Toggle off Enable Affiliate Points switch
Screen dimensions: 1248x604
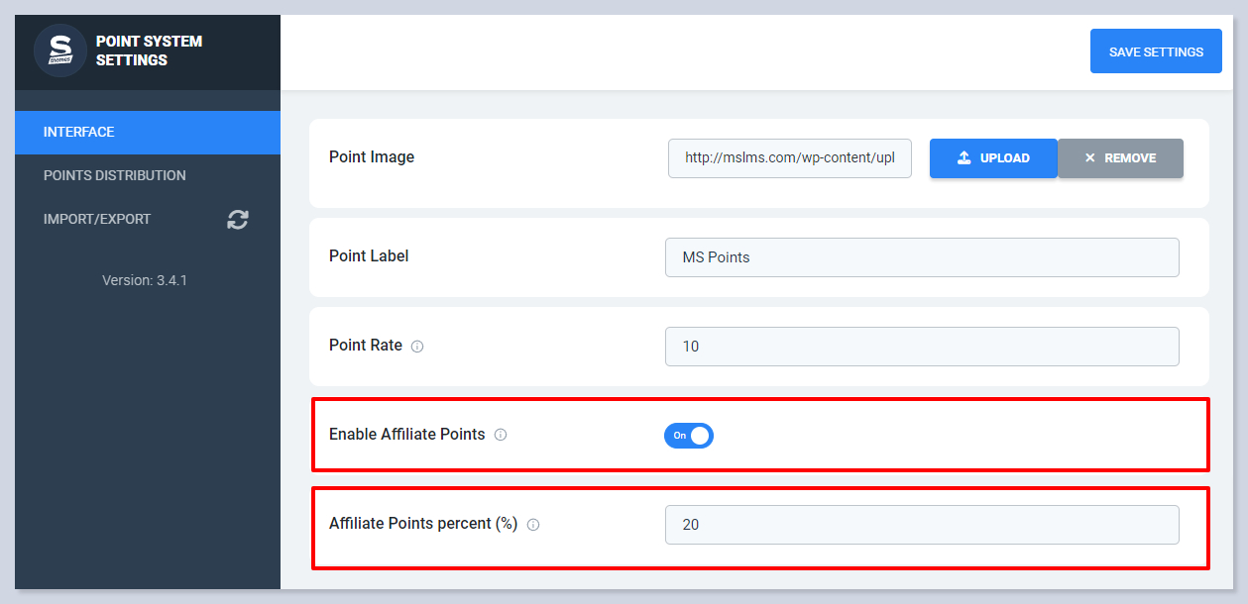[x=689, y=436]
